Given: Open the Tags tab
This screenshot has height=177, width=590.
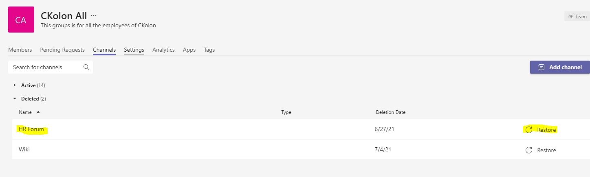Looking at the screenshot, I should pos(209,50).
